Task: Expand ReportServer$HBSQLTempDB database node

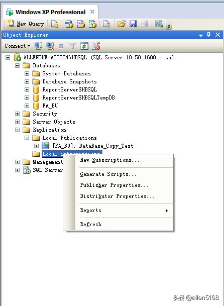Action: (27, 97)
